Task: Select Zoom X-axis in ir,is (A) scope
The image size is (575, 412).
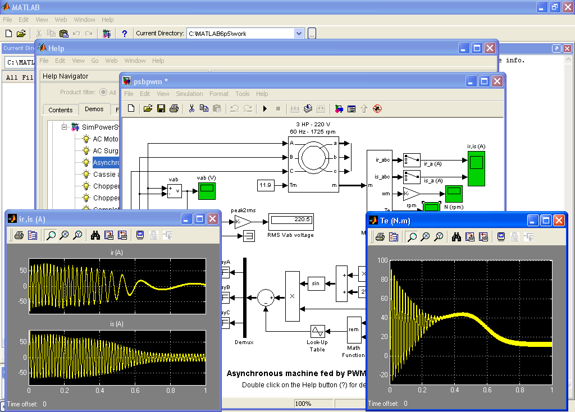Action: [64, 235]
